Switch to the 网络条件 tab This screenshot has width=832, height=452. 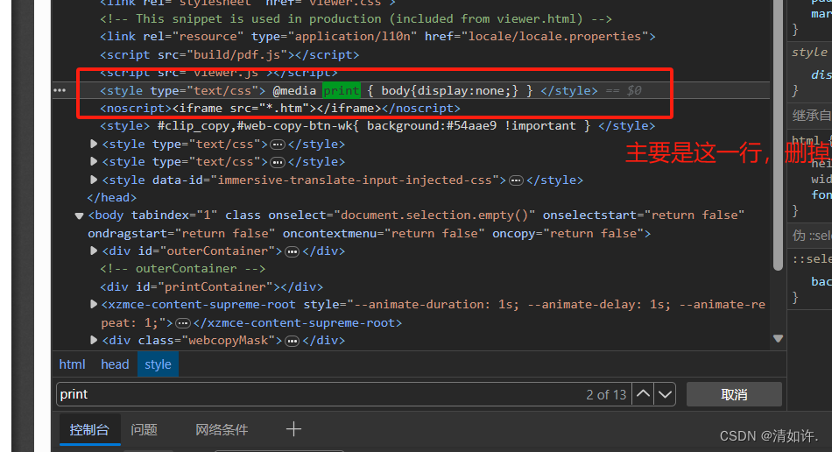click(x=222, y=429)
